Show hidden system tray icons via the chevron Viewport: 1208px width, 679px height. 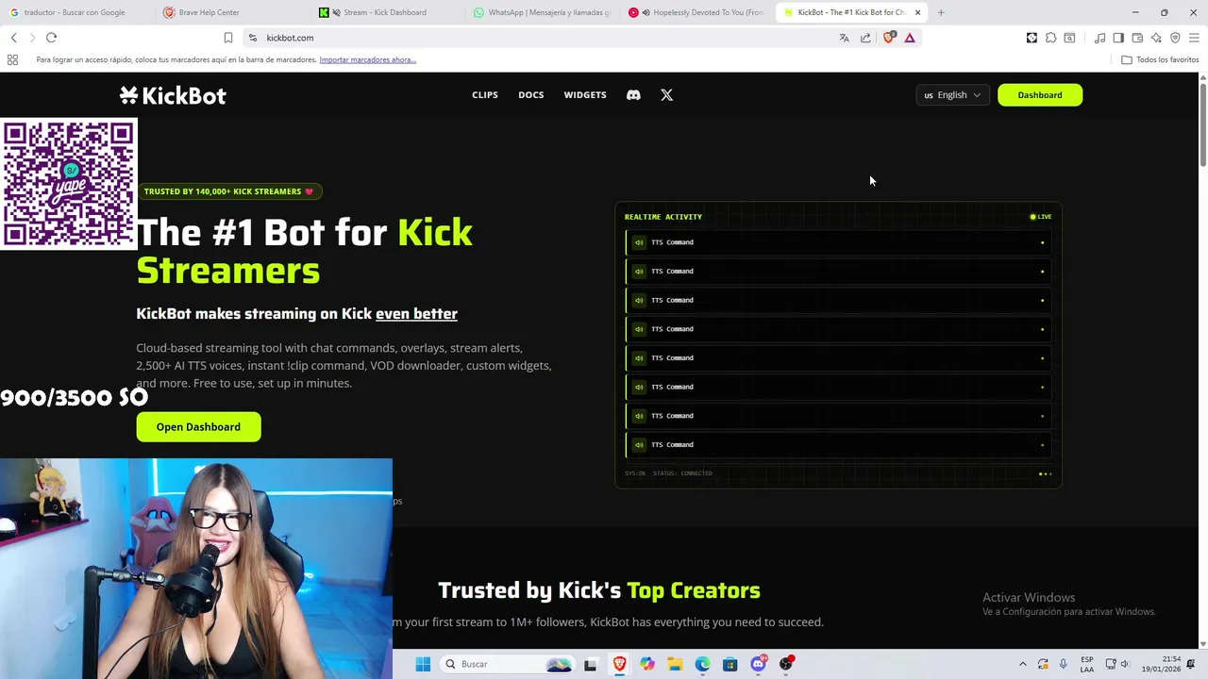pyautogui.click(x=1022, y=664)
